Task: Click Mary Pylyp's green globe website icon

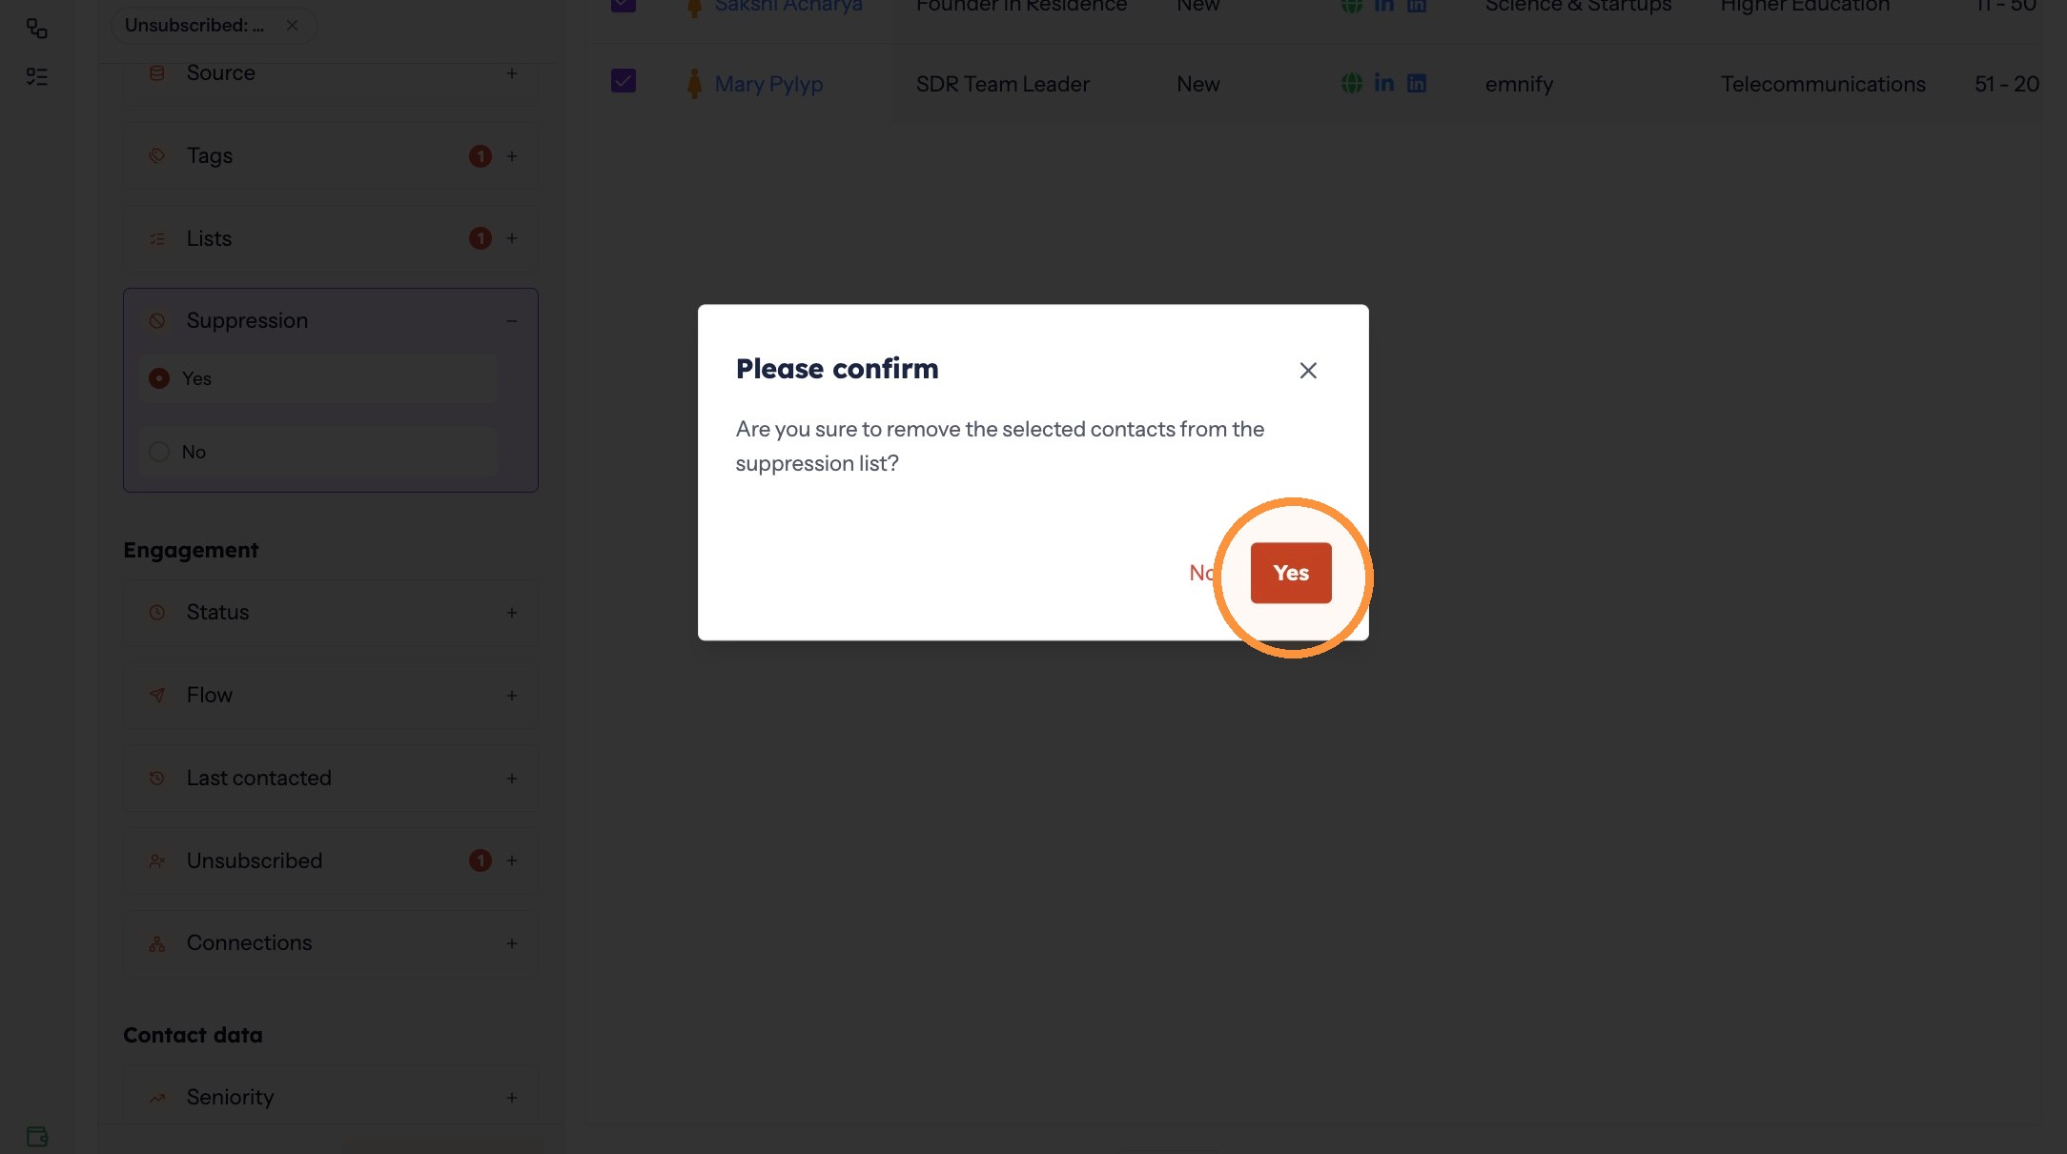Action: (1352, 84)
